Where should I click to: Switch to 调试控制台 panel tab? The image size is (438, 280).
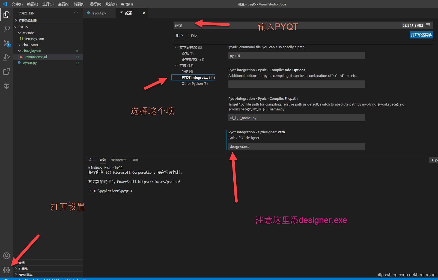(x=119, y=160)
